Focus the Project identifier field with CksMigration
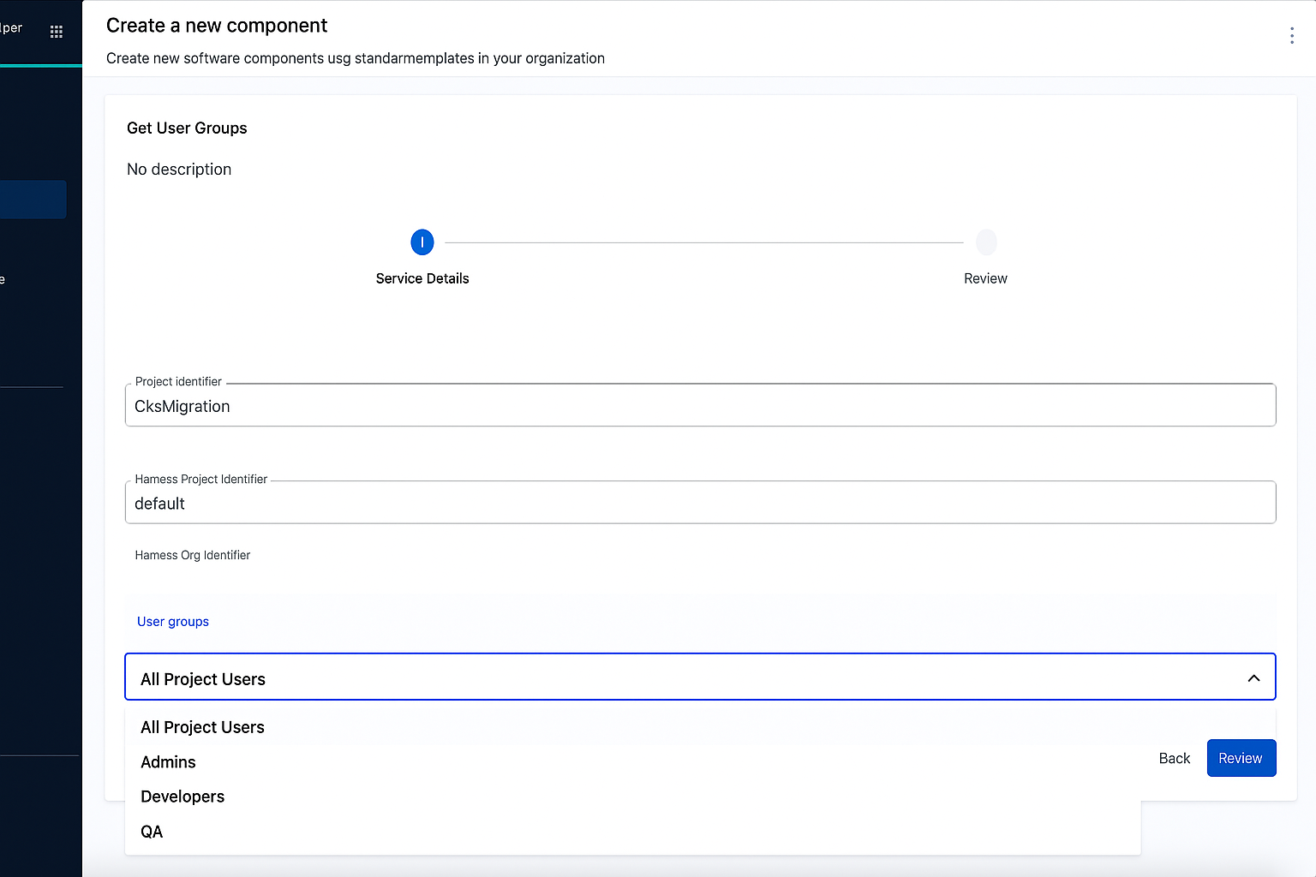Viewport: 1316px width, 877px height. pos(700,406)
